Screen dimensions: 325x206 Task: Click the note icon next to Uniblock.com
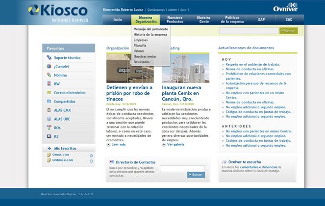pos(49,160)
